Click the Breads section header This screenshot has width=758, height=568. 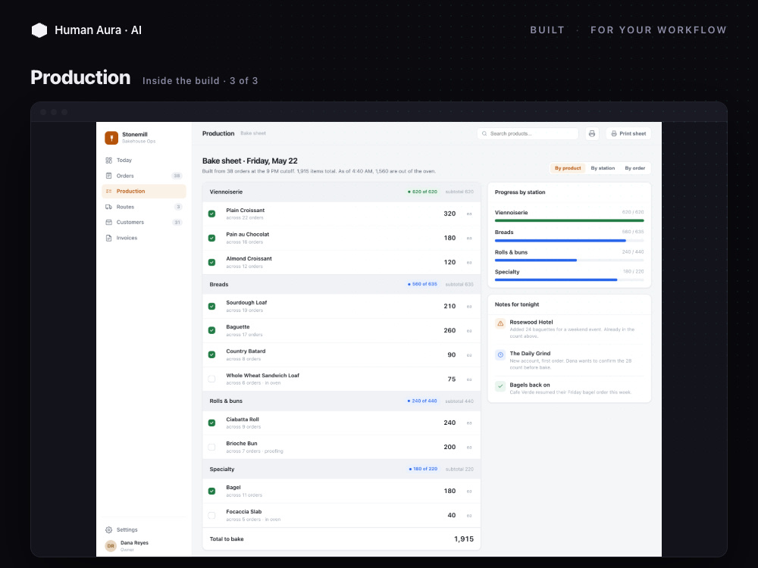(x=341, y=285)
